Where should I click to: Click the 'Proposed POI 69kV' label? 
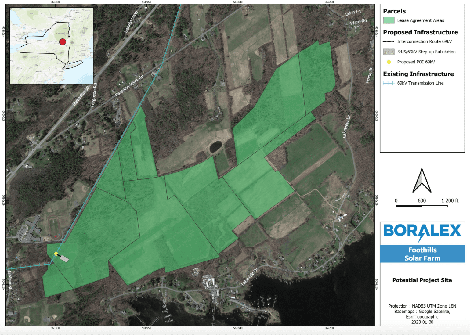[x=416, y=62]
